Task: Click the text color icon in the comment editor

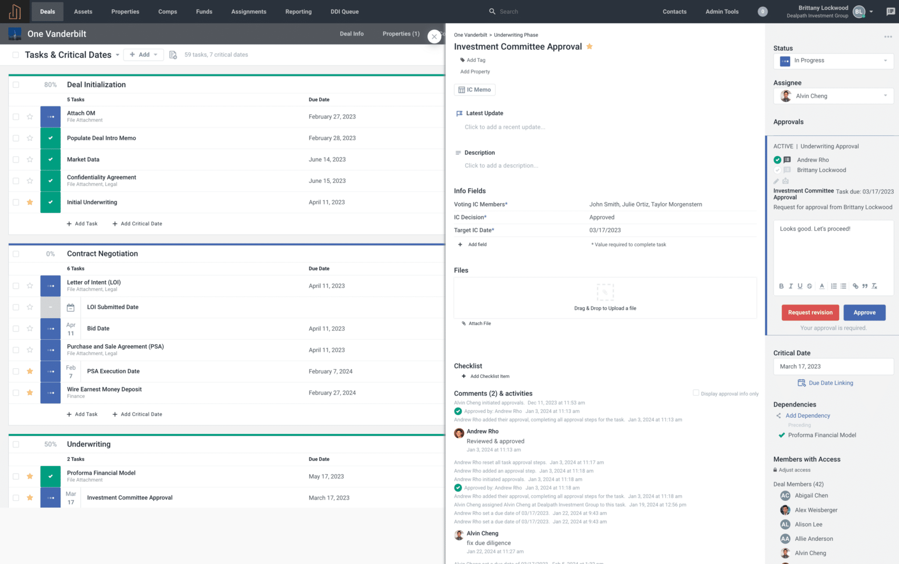Action: [822, 286]
